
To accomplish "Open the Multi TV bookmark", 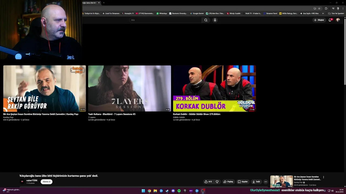I will point(252,13).
